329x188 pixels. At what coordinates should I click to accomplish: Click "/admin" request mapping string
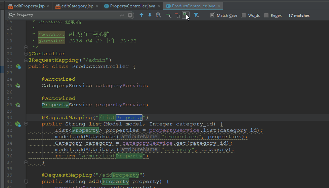click(95, 60)
